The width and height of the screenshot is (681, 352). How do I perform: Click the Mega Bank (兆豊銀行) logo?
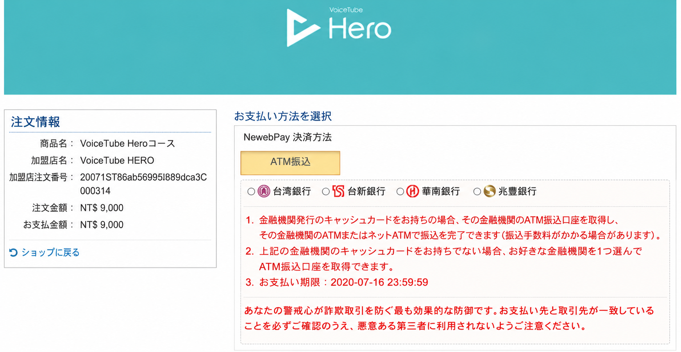tap(490, 191)
